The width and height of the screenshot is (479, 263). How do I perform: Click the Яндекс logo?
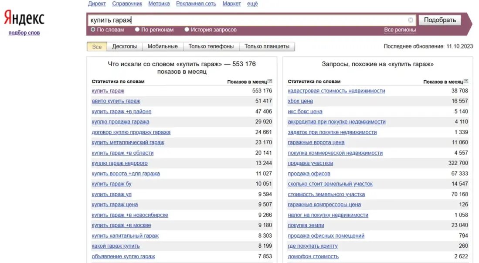tap(24, 18)
